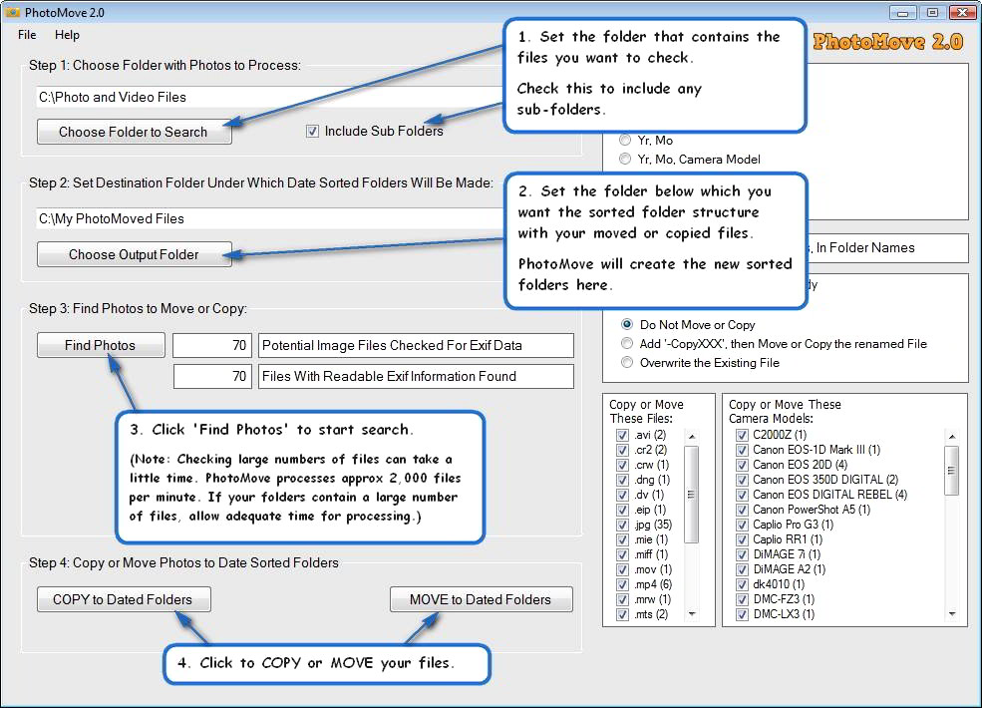The height and width of the screenshot is (708, 982).
Task: Click file types list scroll-up arrow
Action: (x=692, y=436)
